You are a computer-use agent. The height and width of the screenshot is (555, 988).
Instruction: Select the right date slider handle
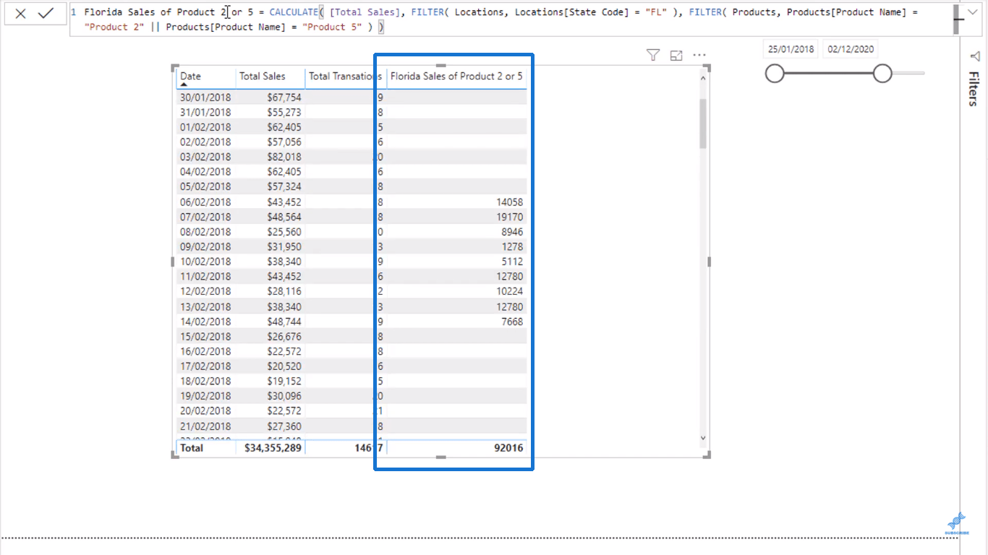(882, 73)
